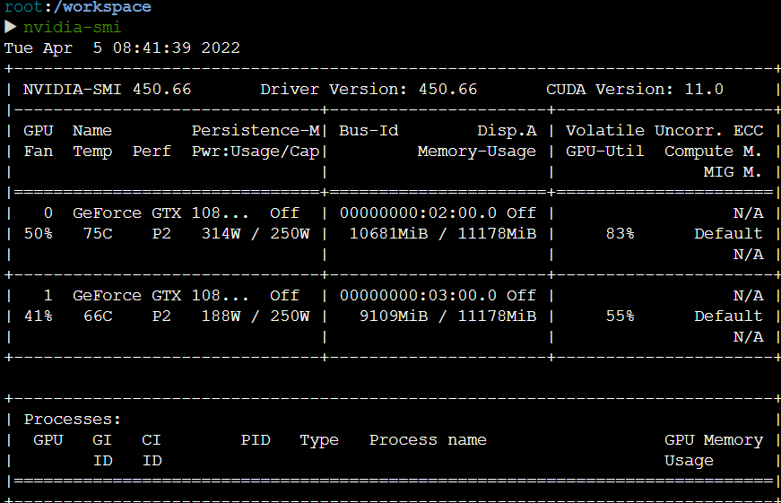Image resolution: width=781 pixels, height=503 pixels.
Task: Click the GI column header in Processes
Action: pos(102,440)
